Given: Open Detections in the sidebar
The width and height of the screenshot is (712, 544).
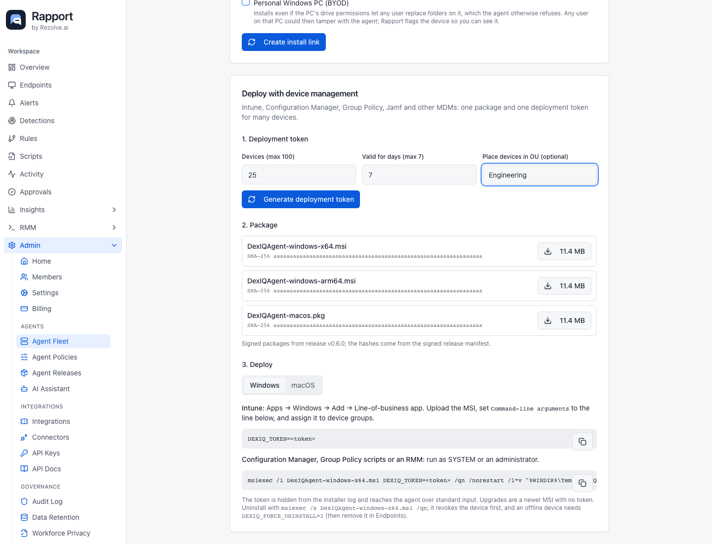Looking at the screenshot, I should click(x=63, y=121).
